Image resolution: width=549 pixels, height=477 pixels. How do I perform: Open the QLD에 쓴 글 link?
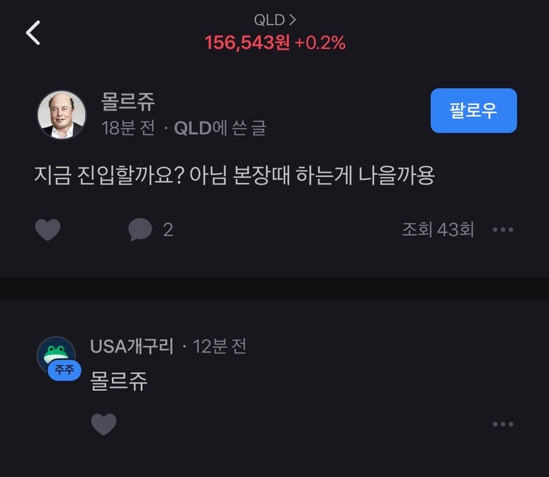[x=220, y=128]
